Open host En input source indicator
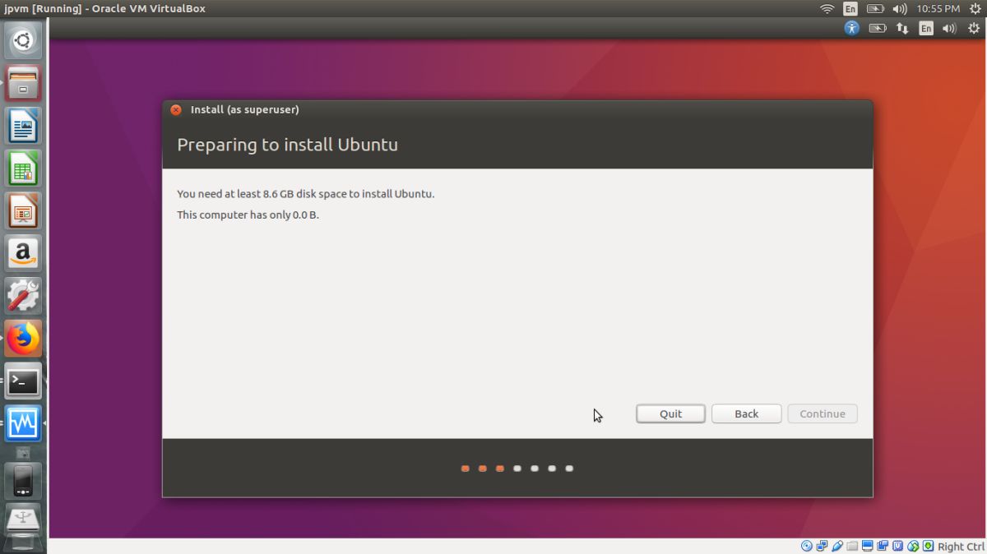Image resolution: width=987 pixels, height=554 pixels. 850,9
